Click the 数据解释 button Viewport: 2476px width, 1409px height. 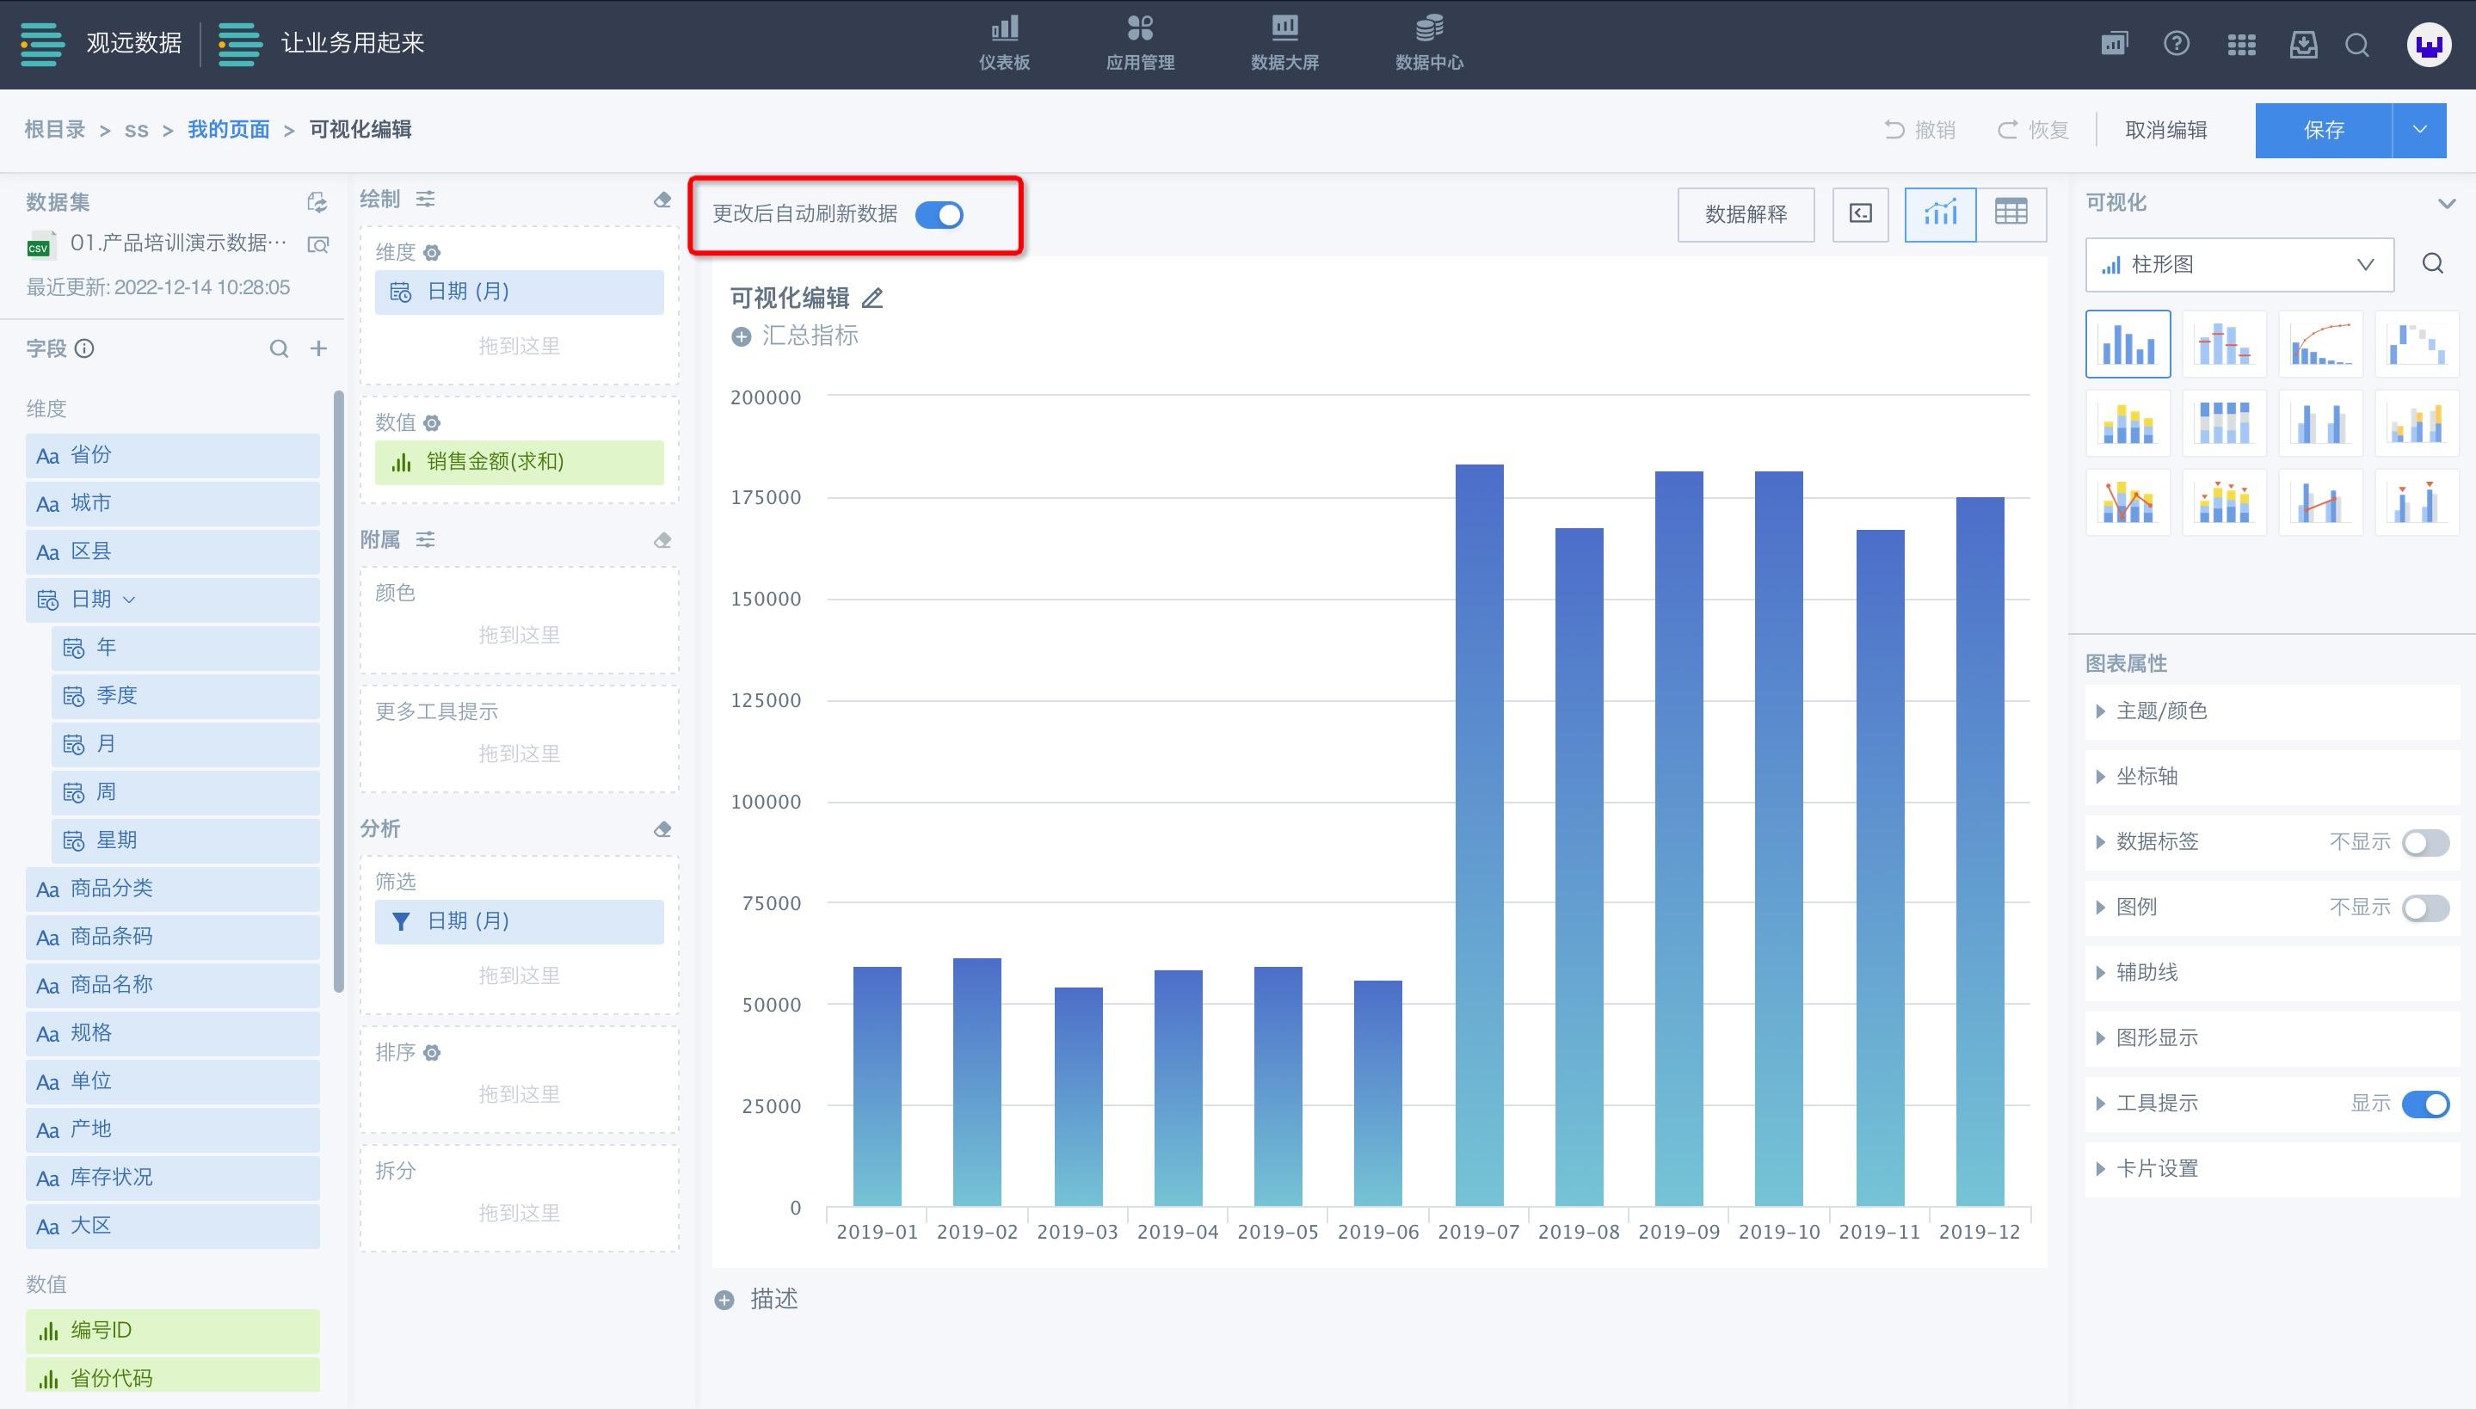point(1746,214)
